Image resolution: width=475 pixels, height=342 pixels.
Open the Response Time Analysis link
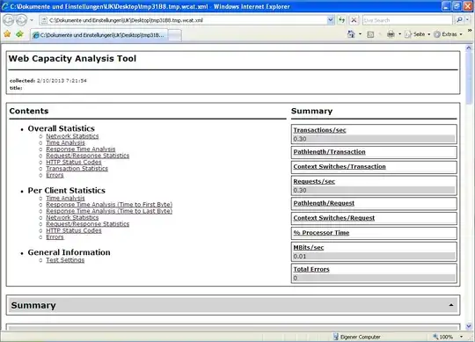(81, 149)
